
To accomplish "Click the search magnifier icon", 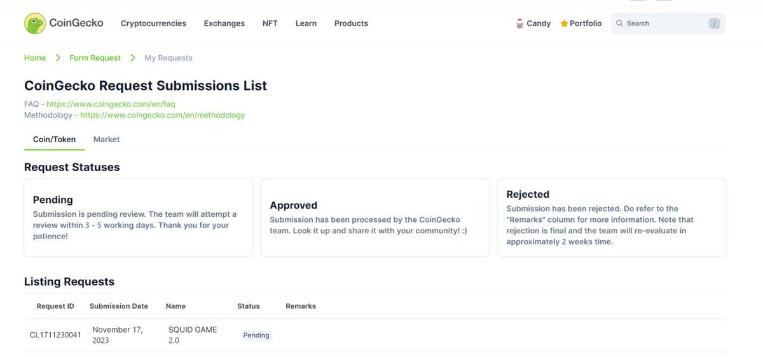I will [619, 23].
